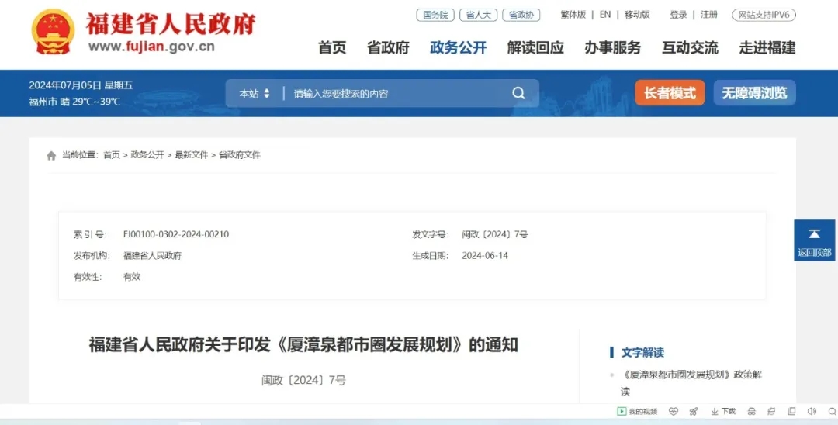Open the 《厦漳泉都市圈发展规划》政策解读 link
The height and width of the screenshot is (425, 838).
pos(691,375)
